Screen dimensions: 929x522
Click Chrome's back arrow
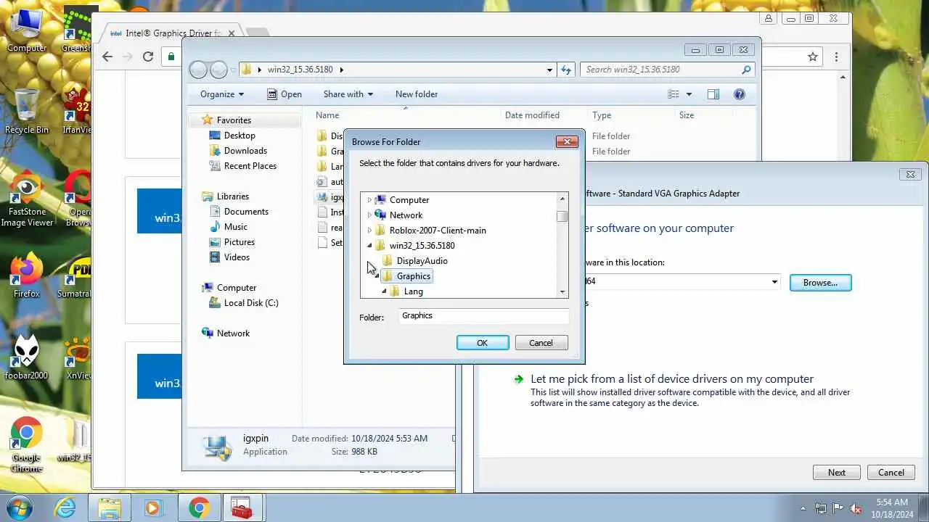107,57
